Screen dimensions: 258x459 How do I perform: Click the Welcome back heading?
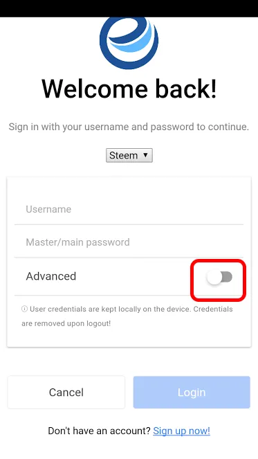click(129, 89)
